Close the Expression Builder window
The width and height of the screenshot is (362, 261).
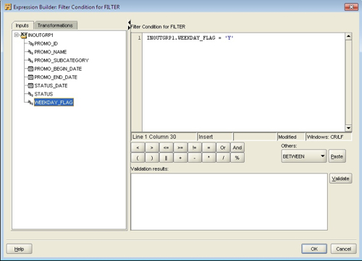click(x=351, y=7)
